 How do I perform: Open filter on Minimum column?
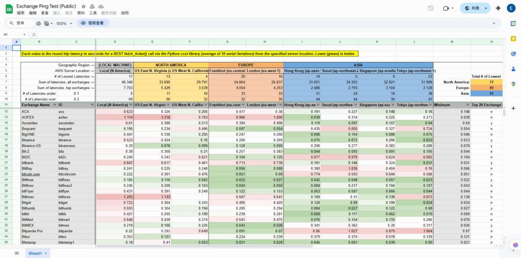pyautogui.click(x=468, y=105)
